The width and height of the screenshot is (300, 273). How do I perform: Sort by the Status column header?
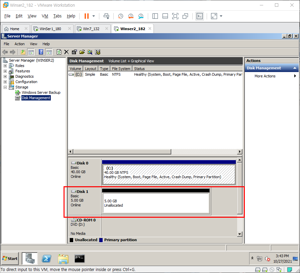(x=188, y=69)
